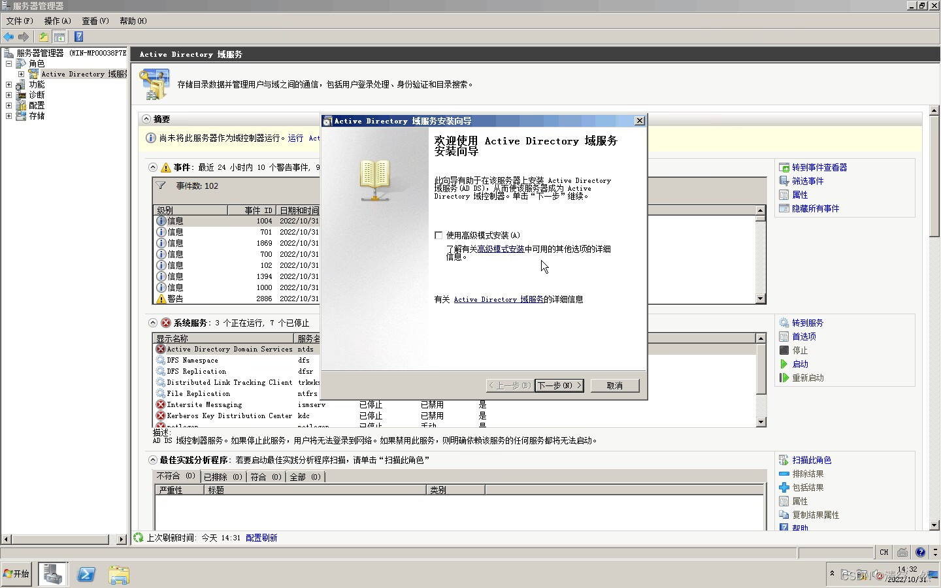This screenshot has height=588, width=941.
Task: Click the Back arrow toolbar icon
Action: point(8,37)
